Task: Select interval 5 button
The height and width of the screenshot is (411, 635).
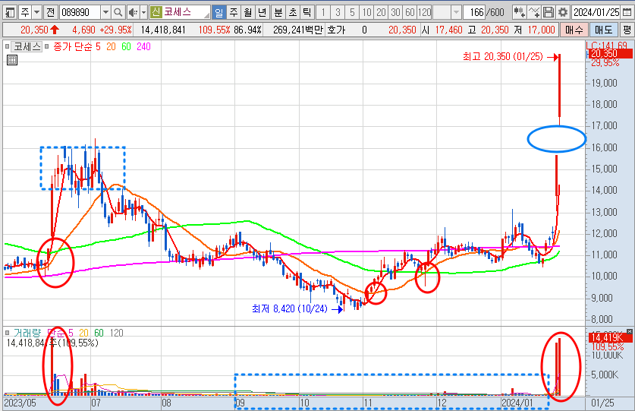Action: (352, 13)
